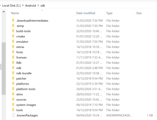Click the cmake folder icon
Screen dimensions: 157x120
pos(13,36)
